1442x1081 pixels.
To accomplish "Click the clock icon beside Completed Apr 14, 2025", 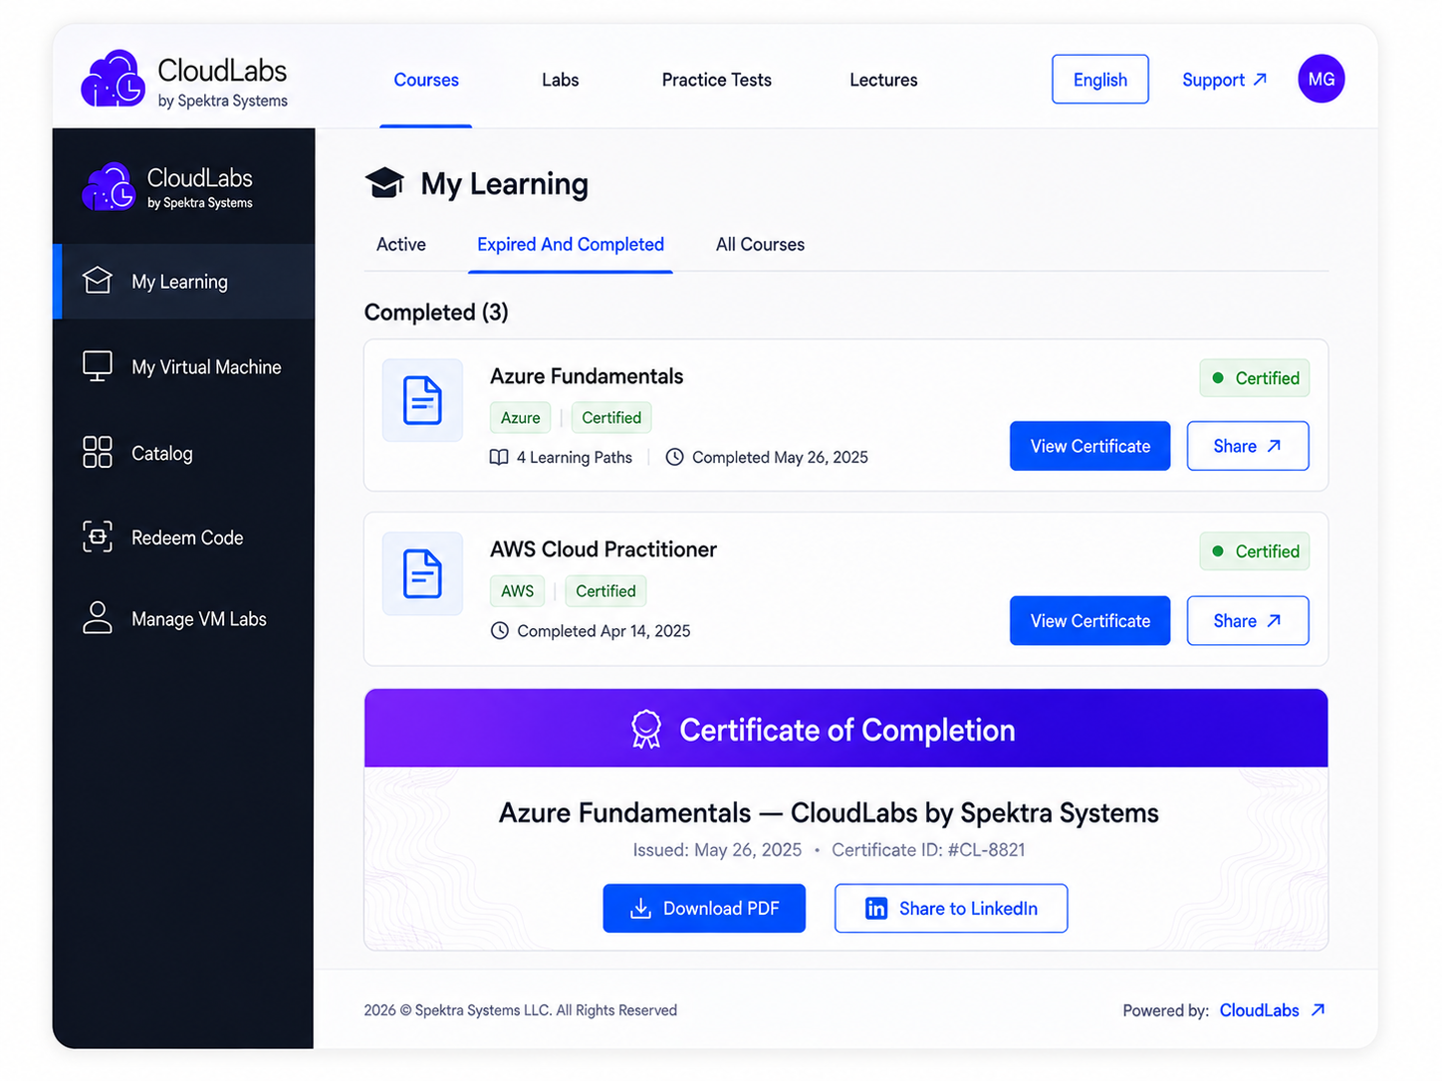I will click(x=500, y=630).
